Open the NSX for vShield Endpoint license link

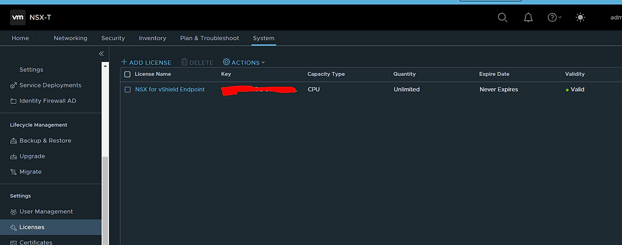coord(170,89)
